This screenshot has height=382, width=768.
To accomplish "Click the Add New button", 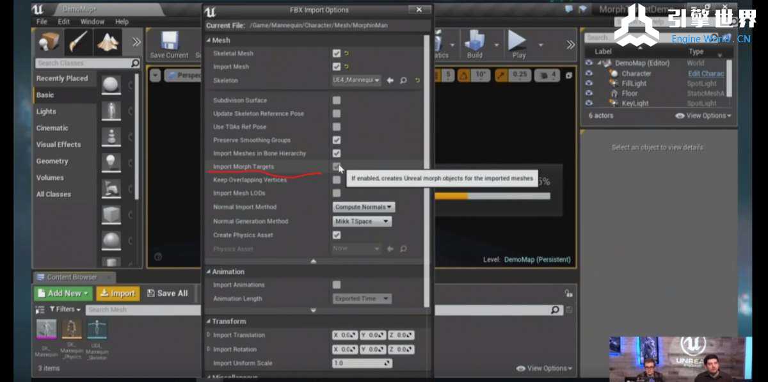I will (x=63, y=293).
